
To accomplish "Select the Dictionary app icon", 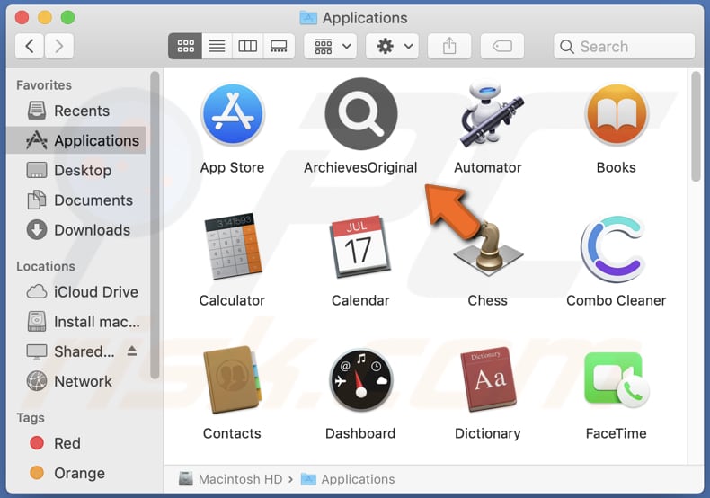I will 488,379.
